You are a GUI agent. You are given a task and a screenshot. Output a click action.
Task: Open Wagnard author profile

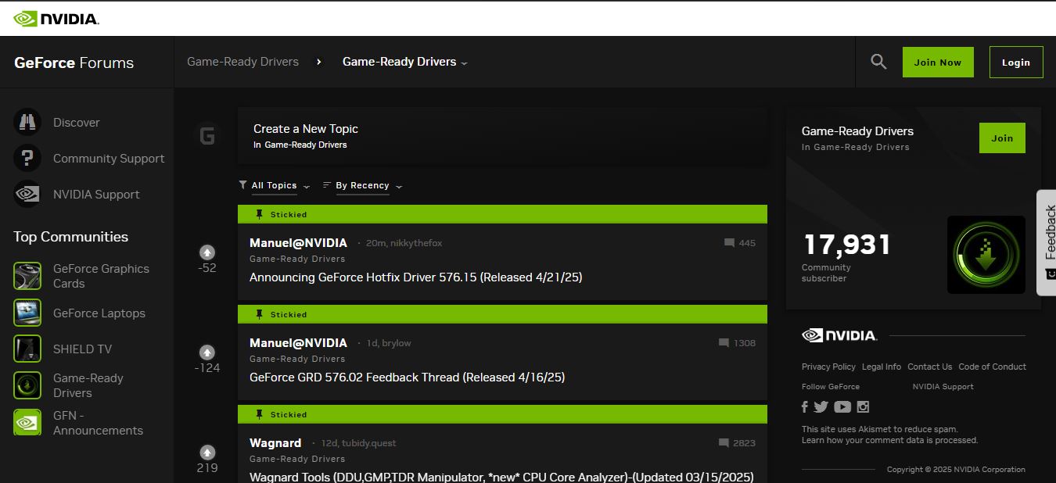click(275, 443)
